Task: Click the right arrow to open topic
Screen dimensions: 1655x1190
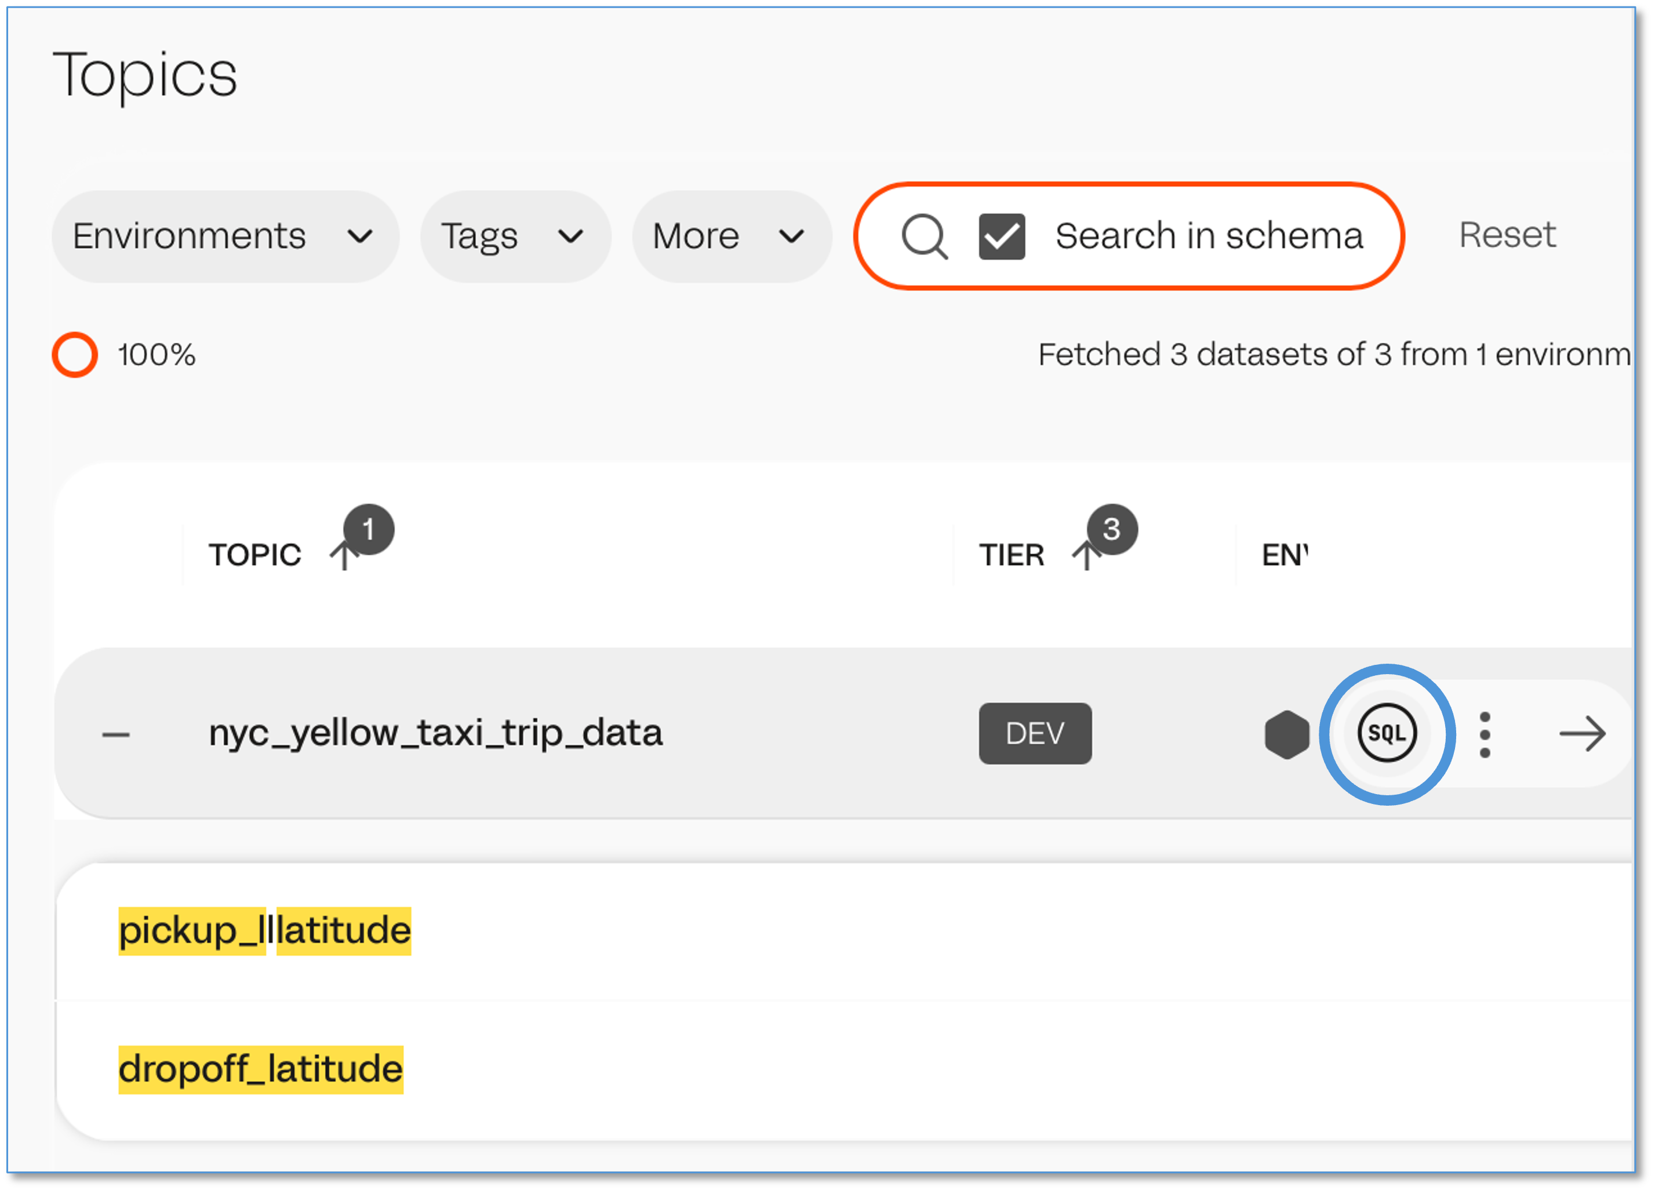Action: point(1582,734)
